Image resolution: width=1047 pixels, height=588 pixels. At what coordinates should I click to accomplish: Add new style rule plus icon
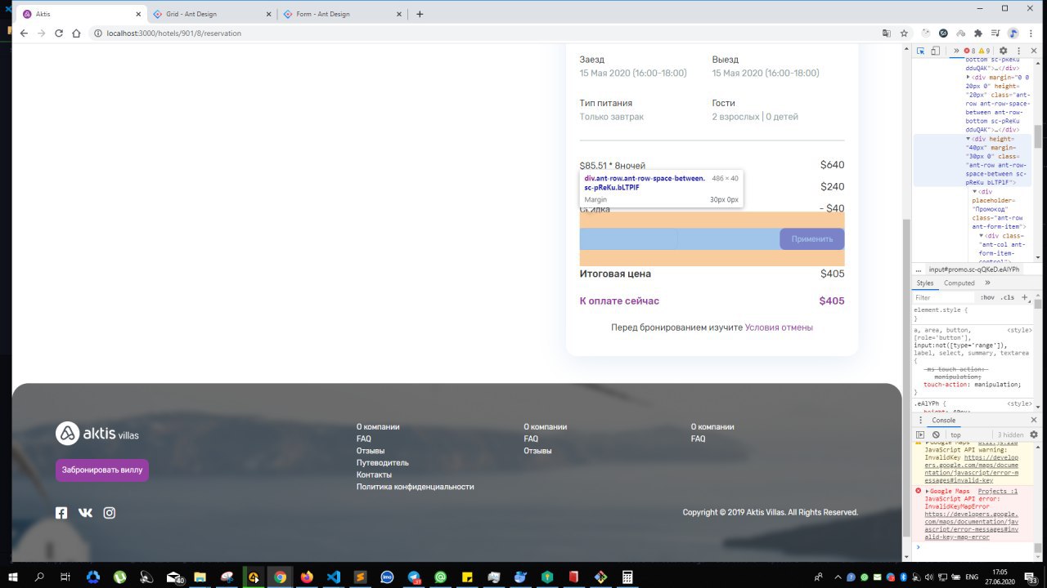(1024, 297)
